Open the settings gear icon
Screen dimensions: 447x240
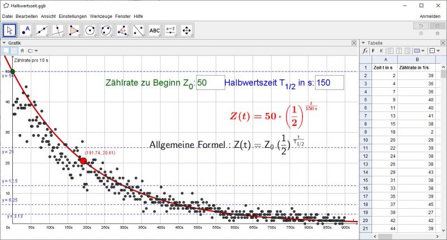click(x=438, y=34)
